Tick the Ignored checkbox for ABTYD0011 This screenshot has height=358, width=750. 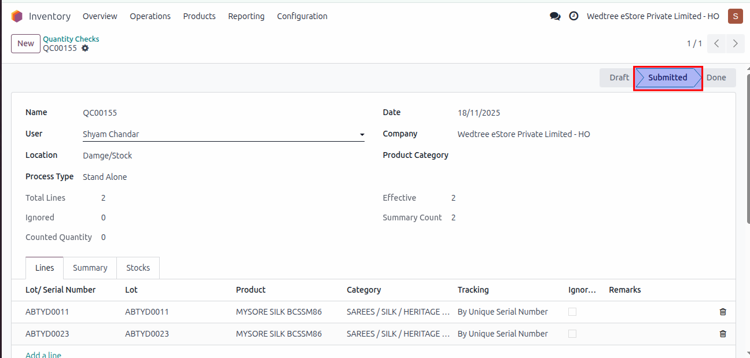pos(572,312)
